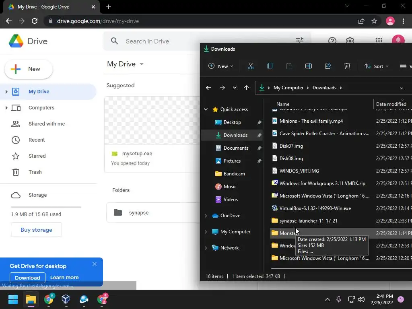Screen dimensions: 412x309
Task: Open the Bandicam folder in navigation pane
Action: point(234,174)
